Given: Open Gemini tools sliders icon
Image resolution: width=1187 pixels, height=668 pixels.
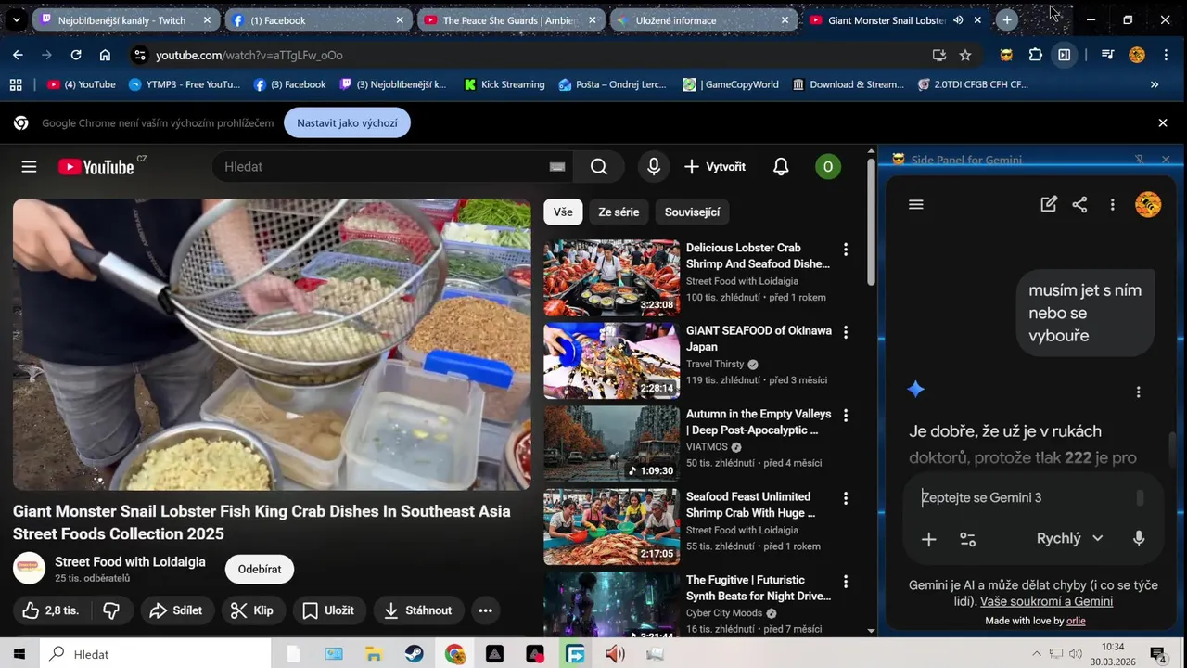Looking at the screenshot, I should click(x=967, y=539).
